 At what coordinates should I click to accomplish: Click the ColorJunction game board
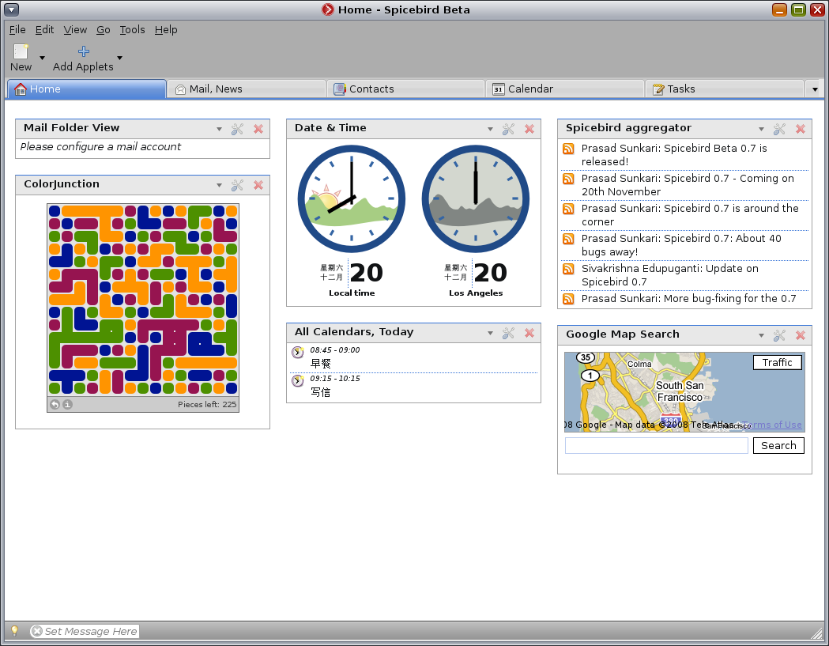(x=143, y=300)
